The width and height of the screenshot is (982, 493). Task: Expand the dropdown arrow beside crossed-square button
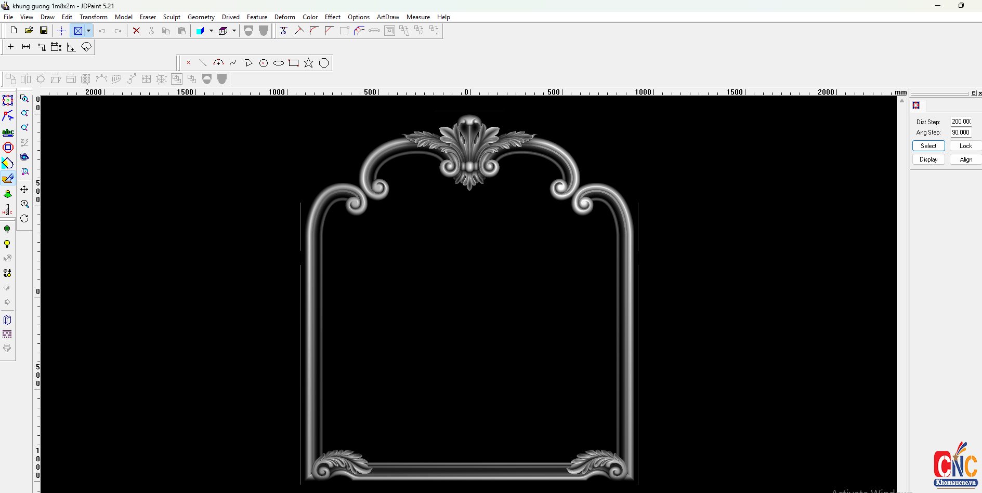89,31
